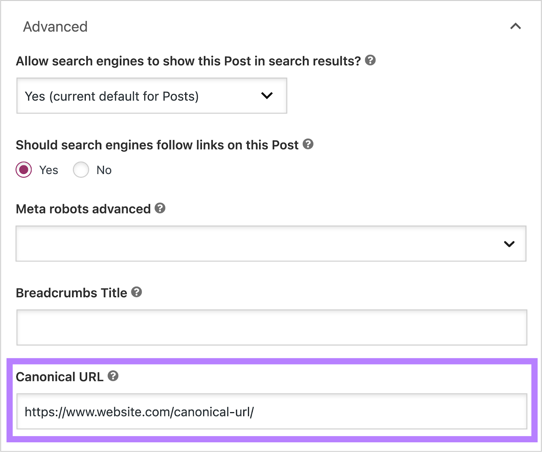The image size is (542, 452).
Task: Open help for "Meta robots advanced"
Action: (x=159, y=209)
